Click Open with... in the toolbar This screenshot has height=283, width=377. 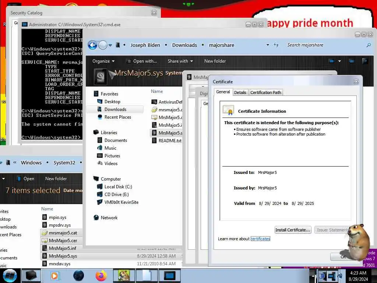(x=142, y=61)
